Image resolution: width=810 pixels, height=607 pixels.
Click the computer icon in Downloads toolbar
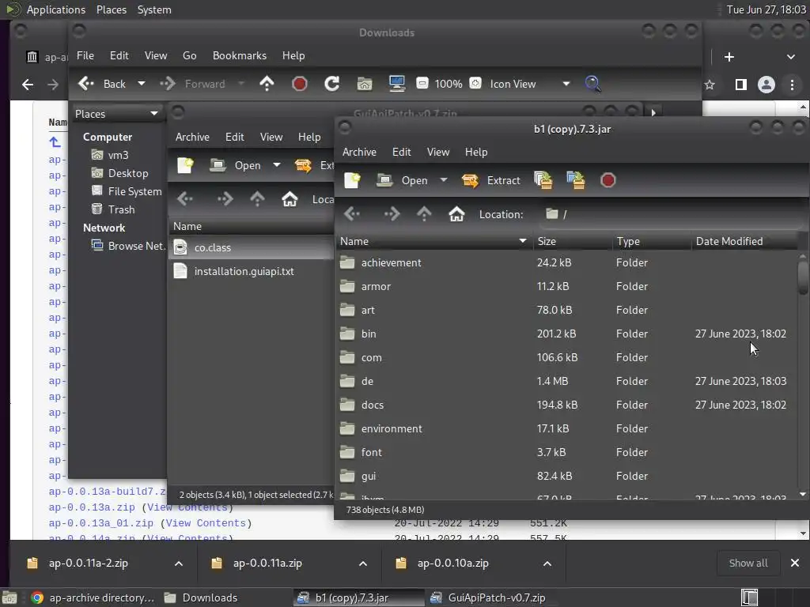tap(397, 84)
